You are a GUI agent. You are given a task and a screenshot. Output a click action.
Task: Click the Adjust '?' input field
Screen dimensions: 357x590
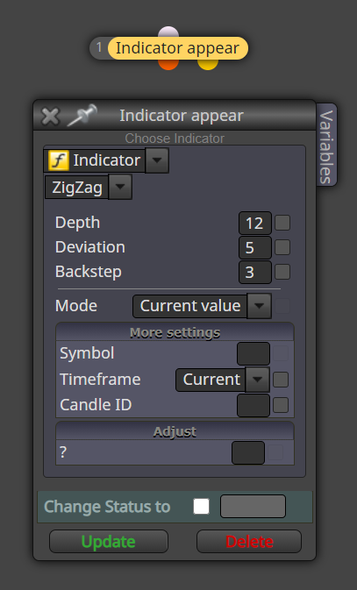(248, 452)
